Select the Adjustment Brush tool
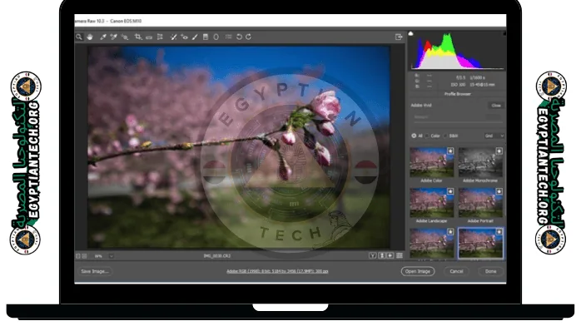This screenshot has width=581, height=326. tap(195, 37)
